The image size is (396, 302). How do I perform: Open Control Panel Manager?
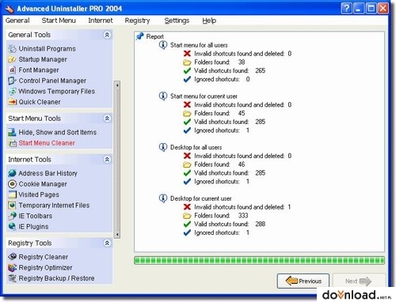point(52,81)
